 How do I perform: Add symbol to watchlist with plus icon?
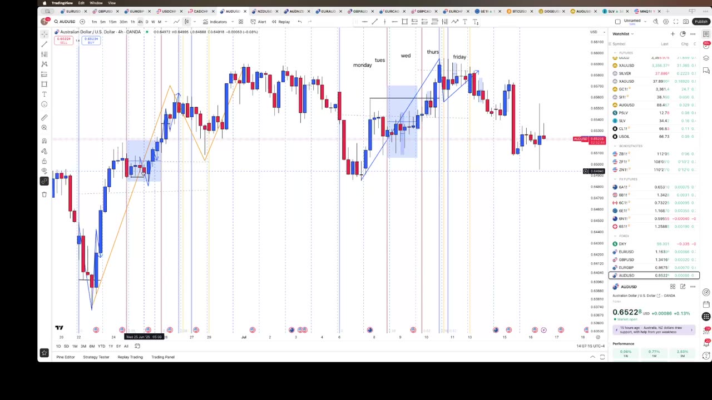pos(673,34)
